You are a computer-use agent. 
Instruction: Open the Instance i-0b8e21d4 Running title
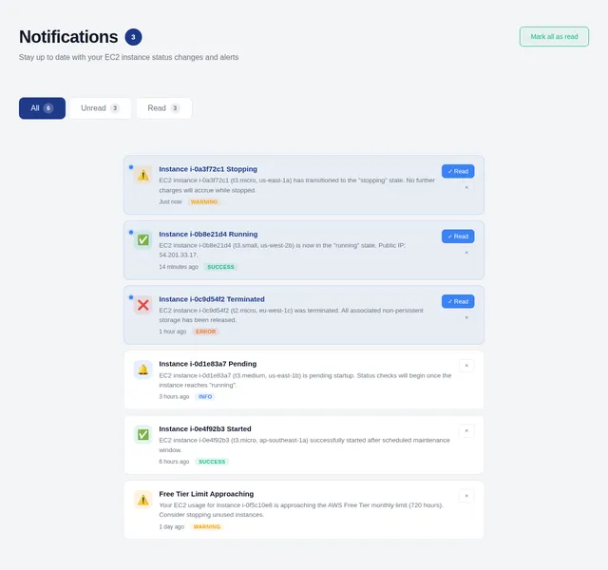tap(208, 235)
